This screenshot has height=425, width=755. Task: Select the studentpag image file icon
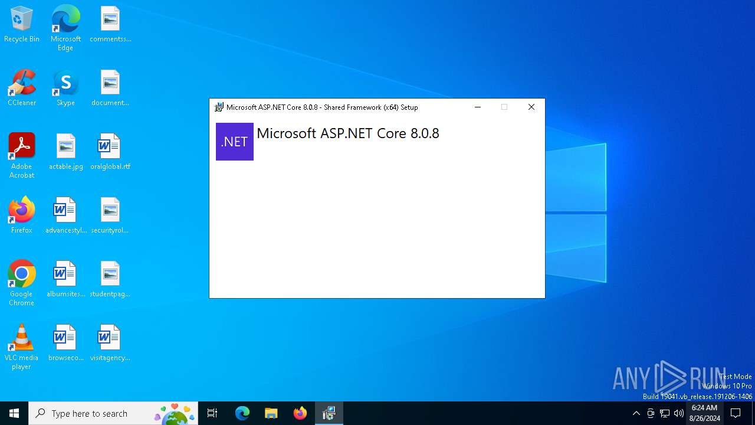[x=110, y=280]
